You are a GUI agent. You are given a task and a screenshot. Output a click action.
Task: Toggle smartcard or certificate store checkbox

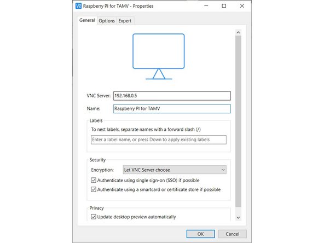pos(94,189)
